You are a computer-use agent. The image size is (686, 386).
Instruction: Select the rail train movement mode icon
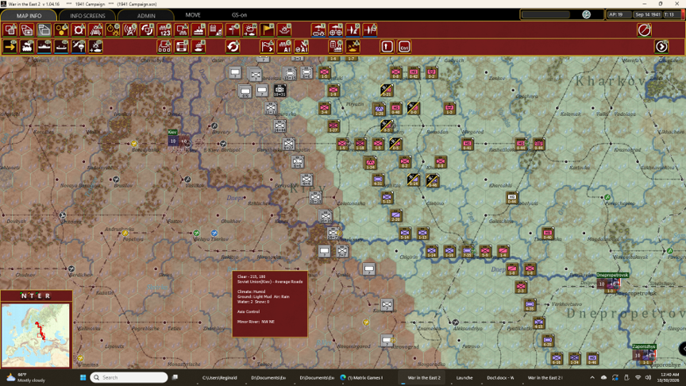pos(27,46)
